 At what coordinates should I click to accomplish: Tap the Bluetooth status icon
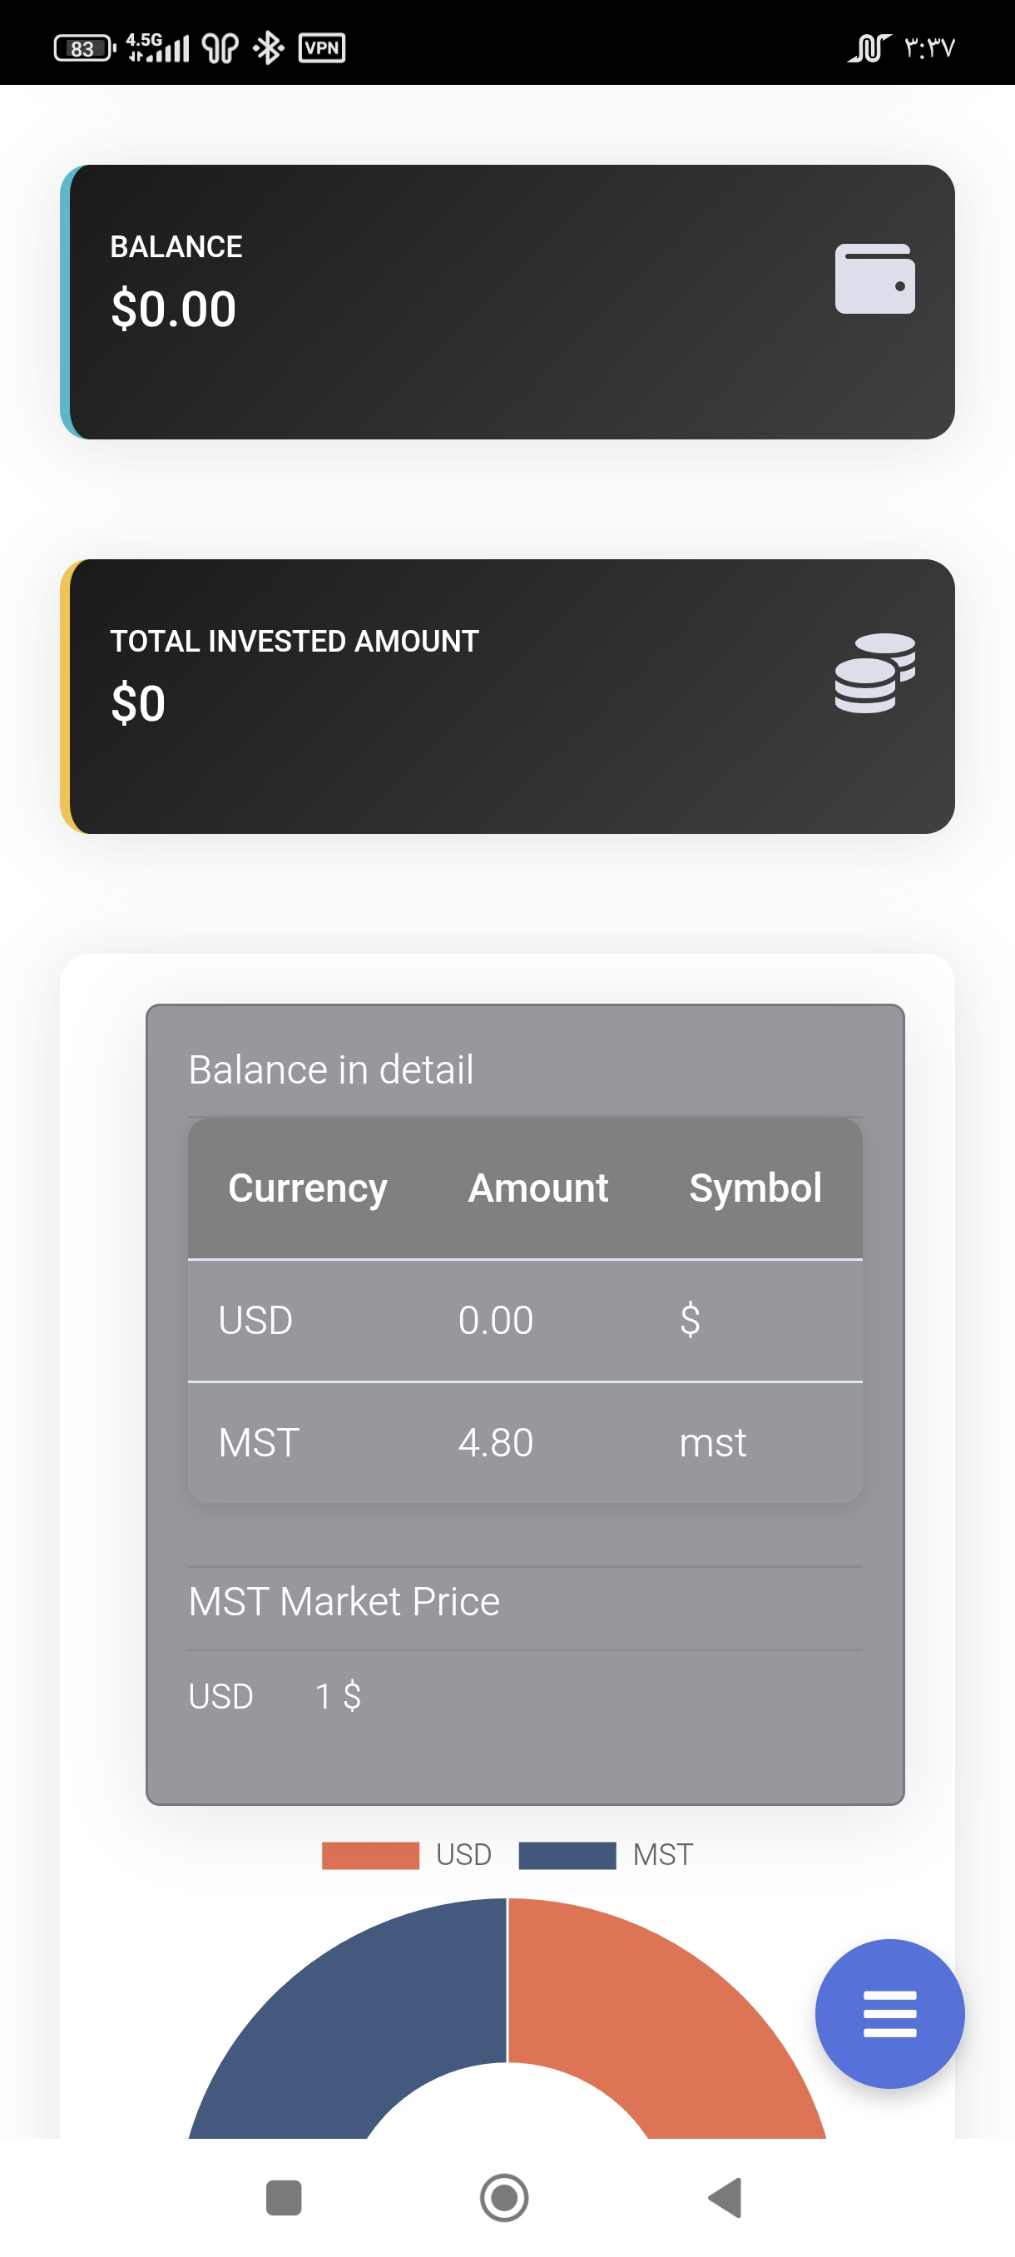pos(268,47)
